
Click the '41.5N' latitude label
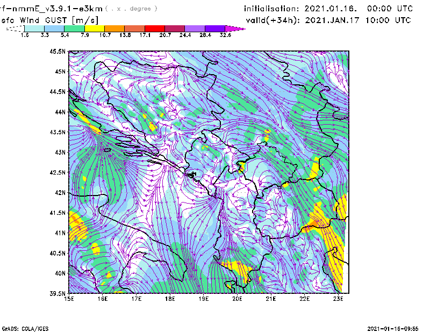coord(58,213)
